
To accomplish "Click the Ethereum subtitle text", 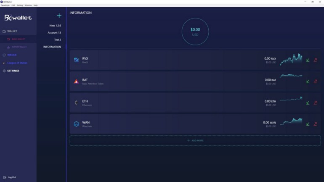I will [x=87, y=105].
